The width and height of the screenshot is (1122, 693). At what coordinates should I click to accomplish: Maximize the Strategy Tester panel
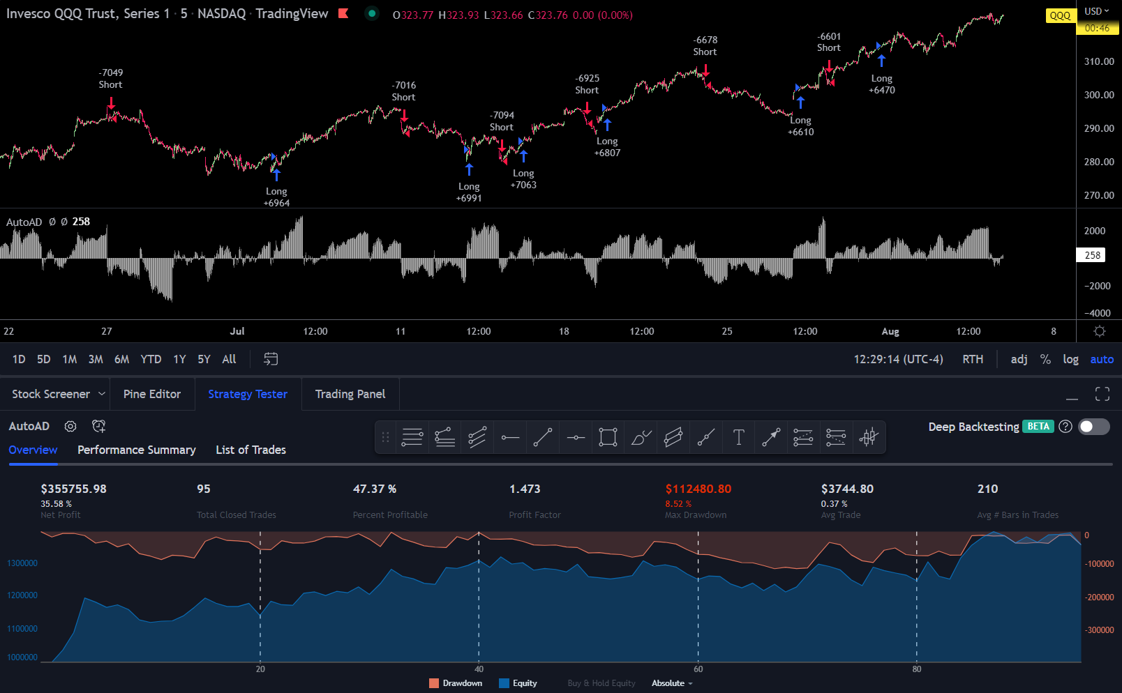coord(1102,394)
